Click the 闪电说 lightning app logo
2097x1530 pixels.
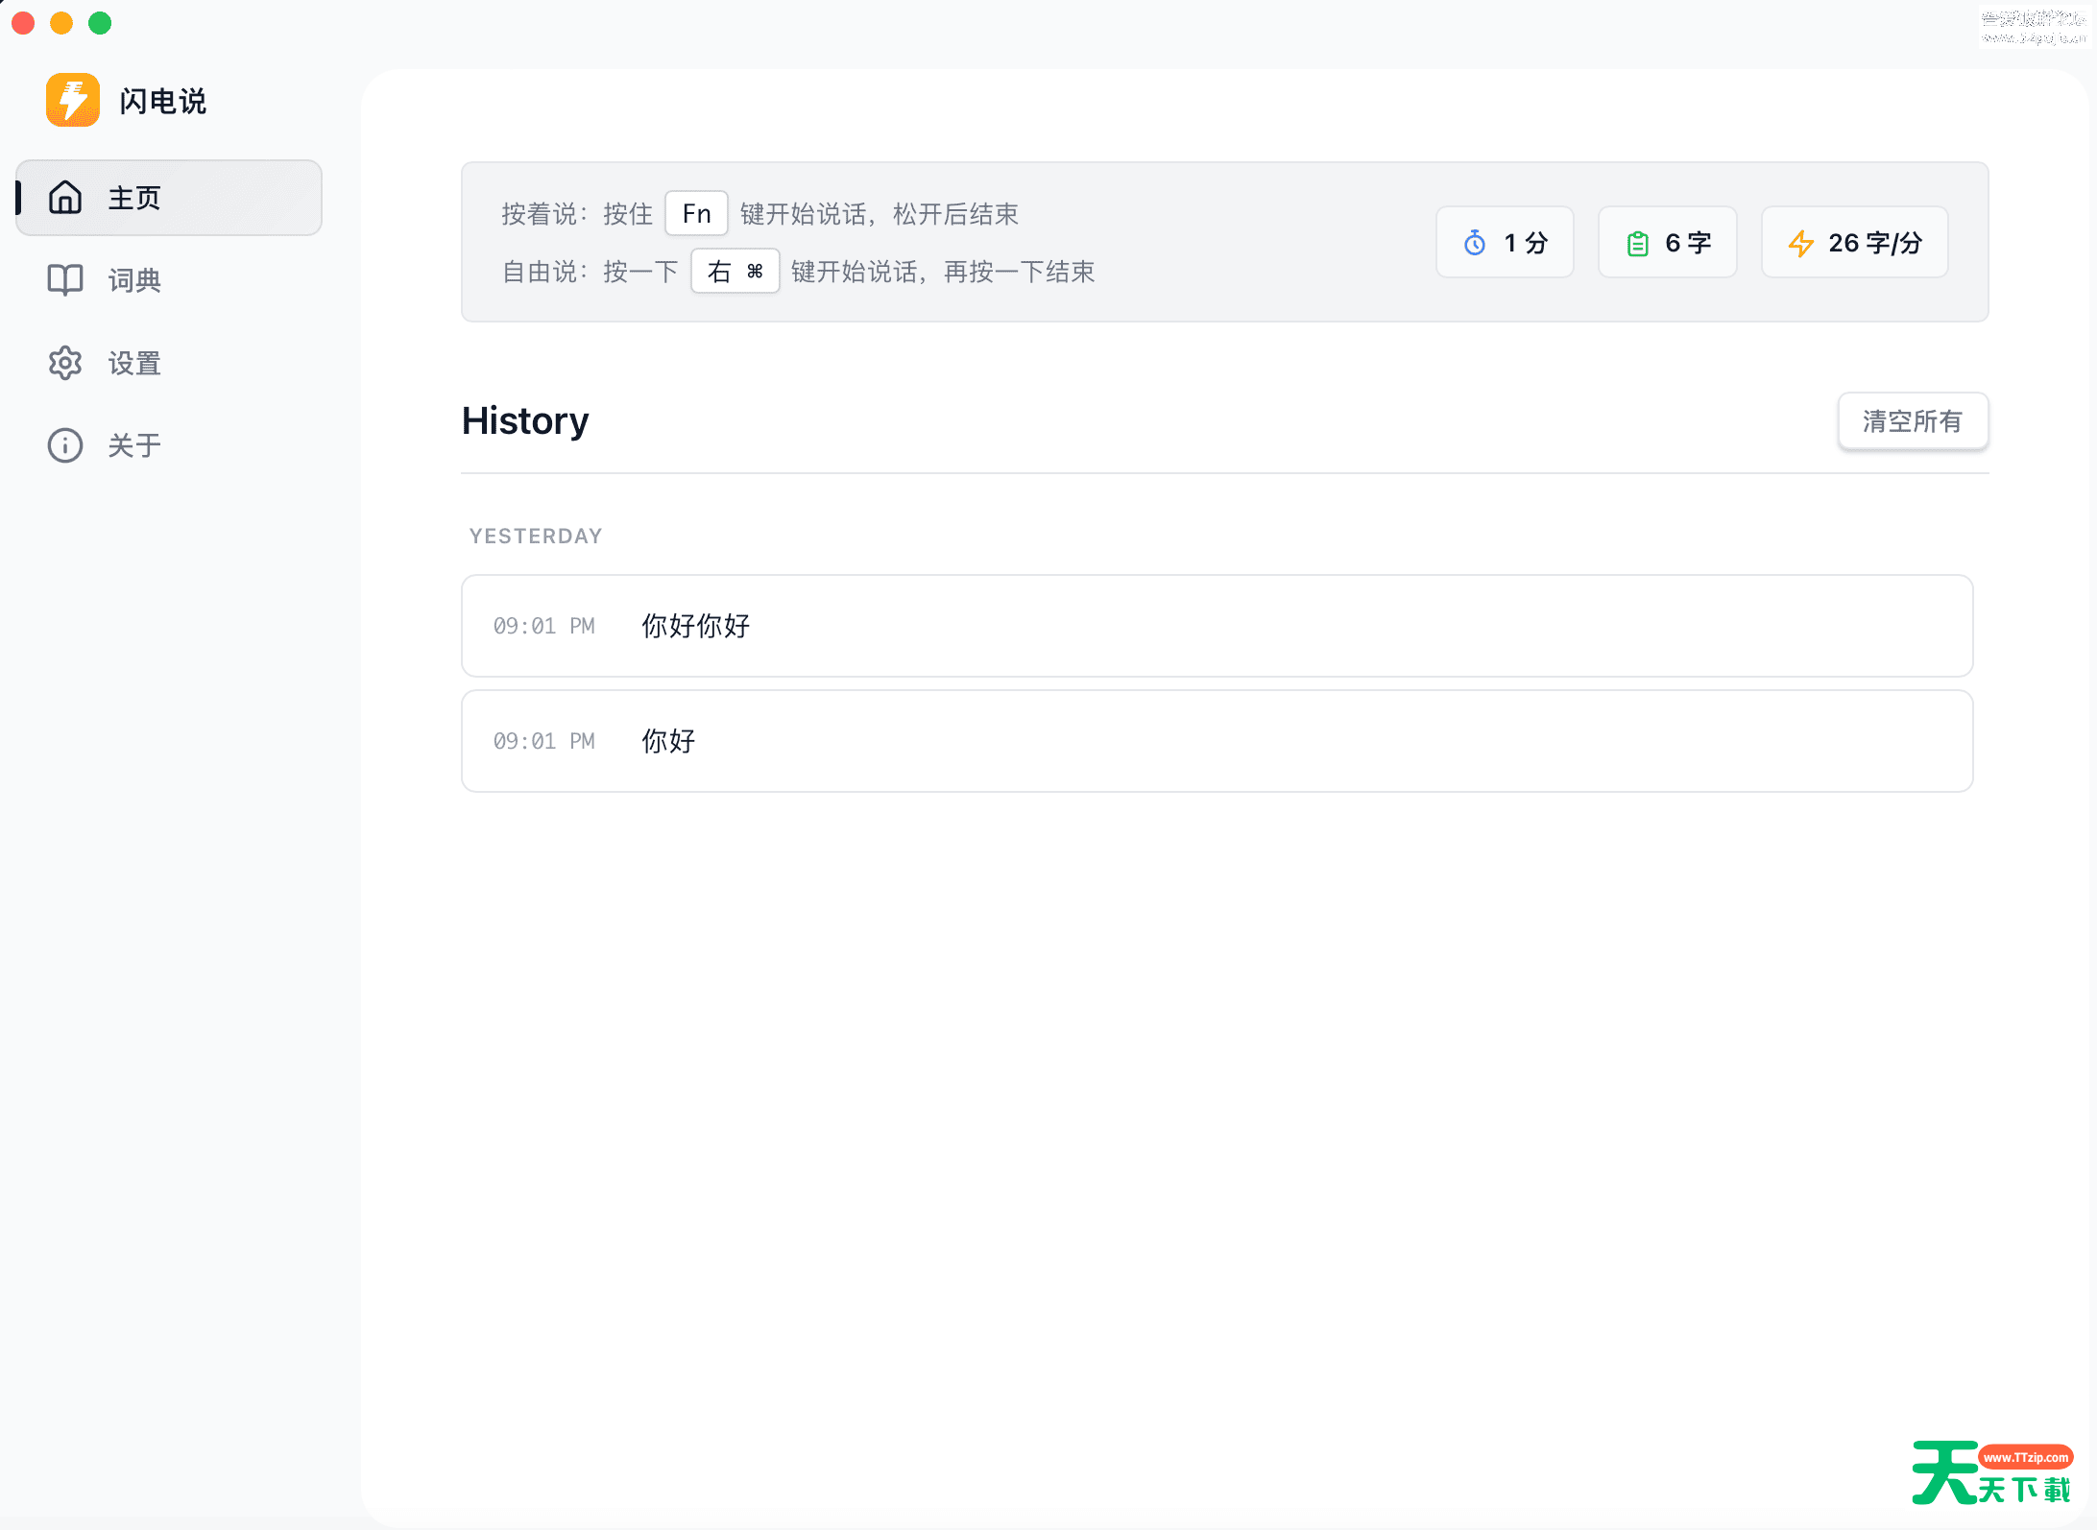[72, 99]
